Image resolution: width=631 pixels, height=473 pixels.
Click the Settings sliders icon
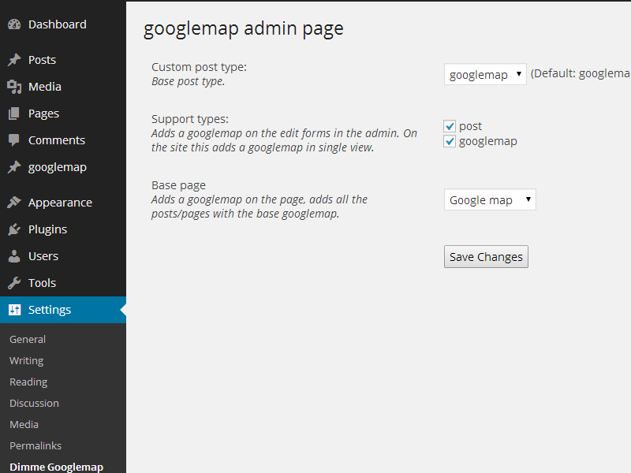14,310
